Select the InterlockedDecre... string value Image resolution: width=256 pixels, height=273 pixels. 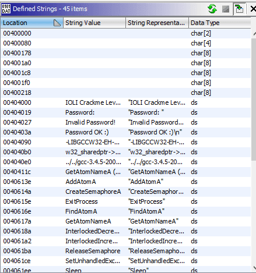coord(93,231)
